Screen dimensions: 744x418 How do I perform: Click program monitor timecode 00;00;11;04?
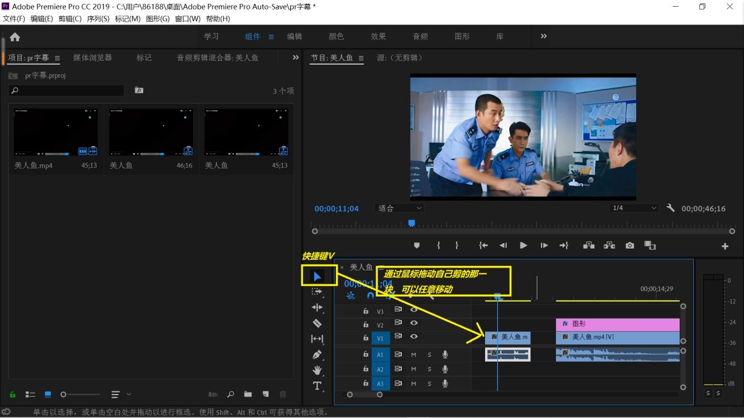coord(337,208)
